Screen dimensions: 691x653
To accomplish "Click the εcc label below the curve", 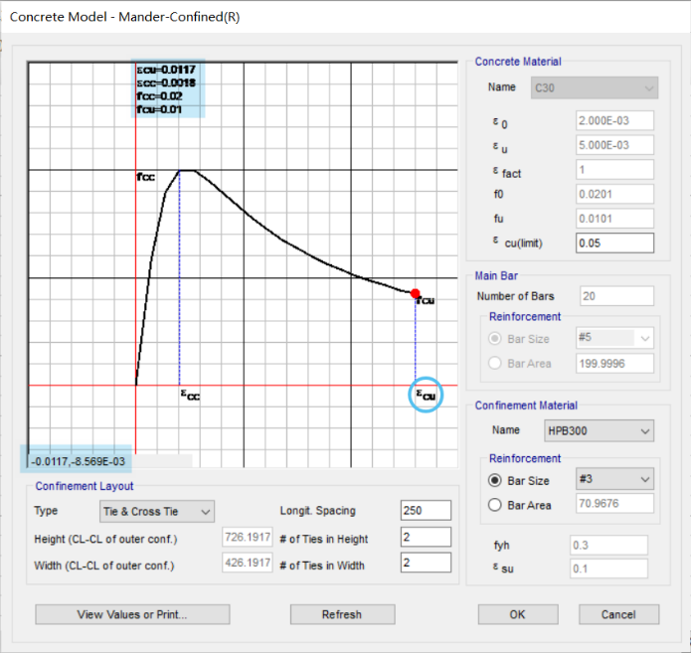I will 189,396.
